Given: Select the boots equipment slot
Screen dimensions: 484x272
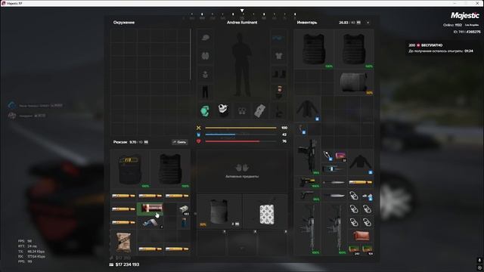Looking at the screenshot, I should coord(278,74).
